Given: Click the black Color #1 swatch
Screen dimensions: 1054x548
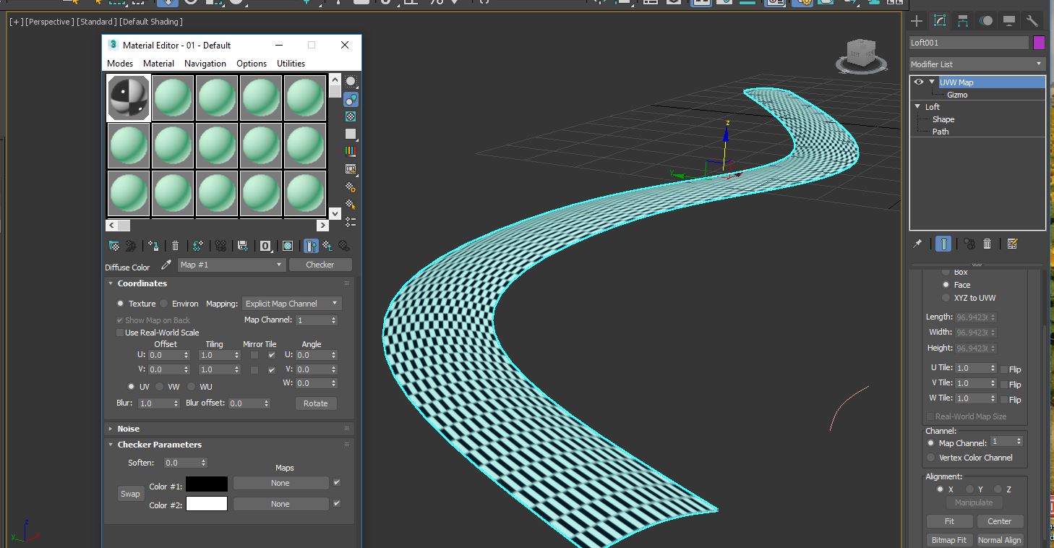Looking at the screenshot, I should (x=207, y=484).
